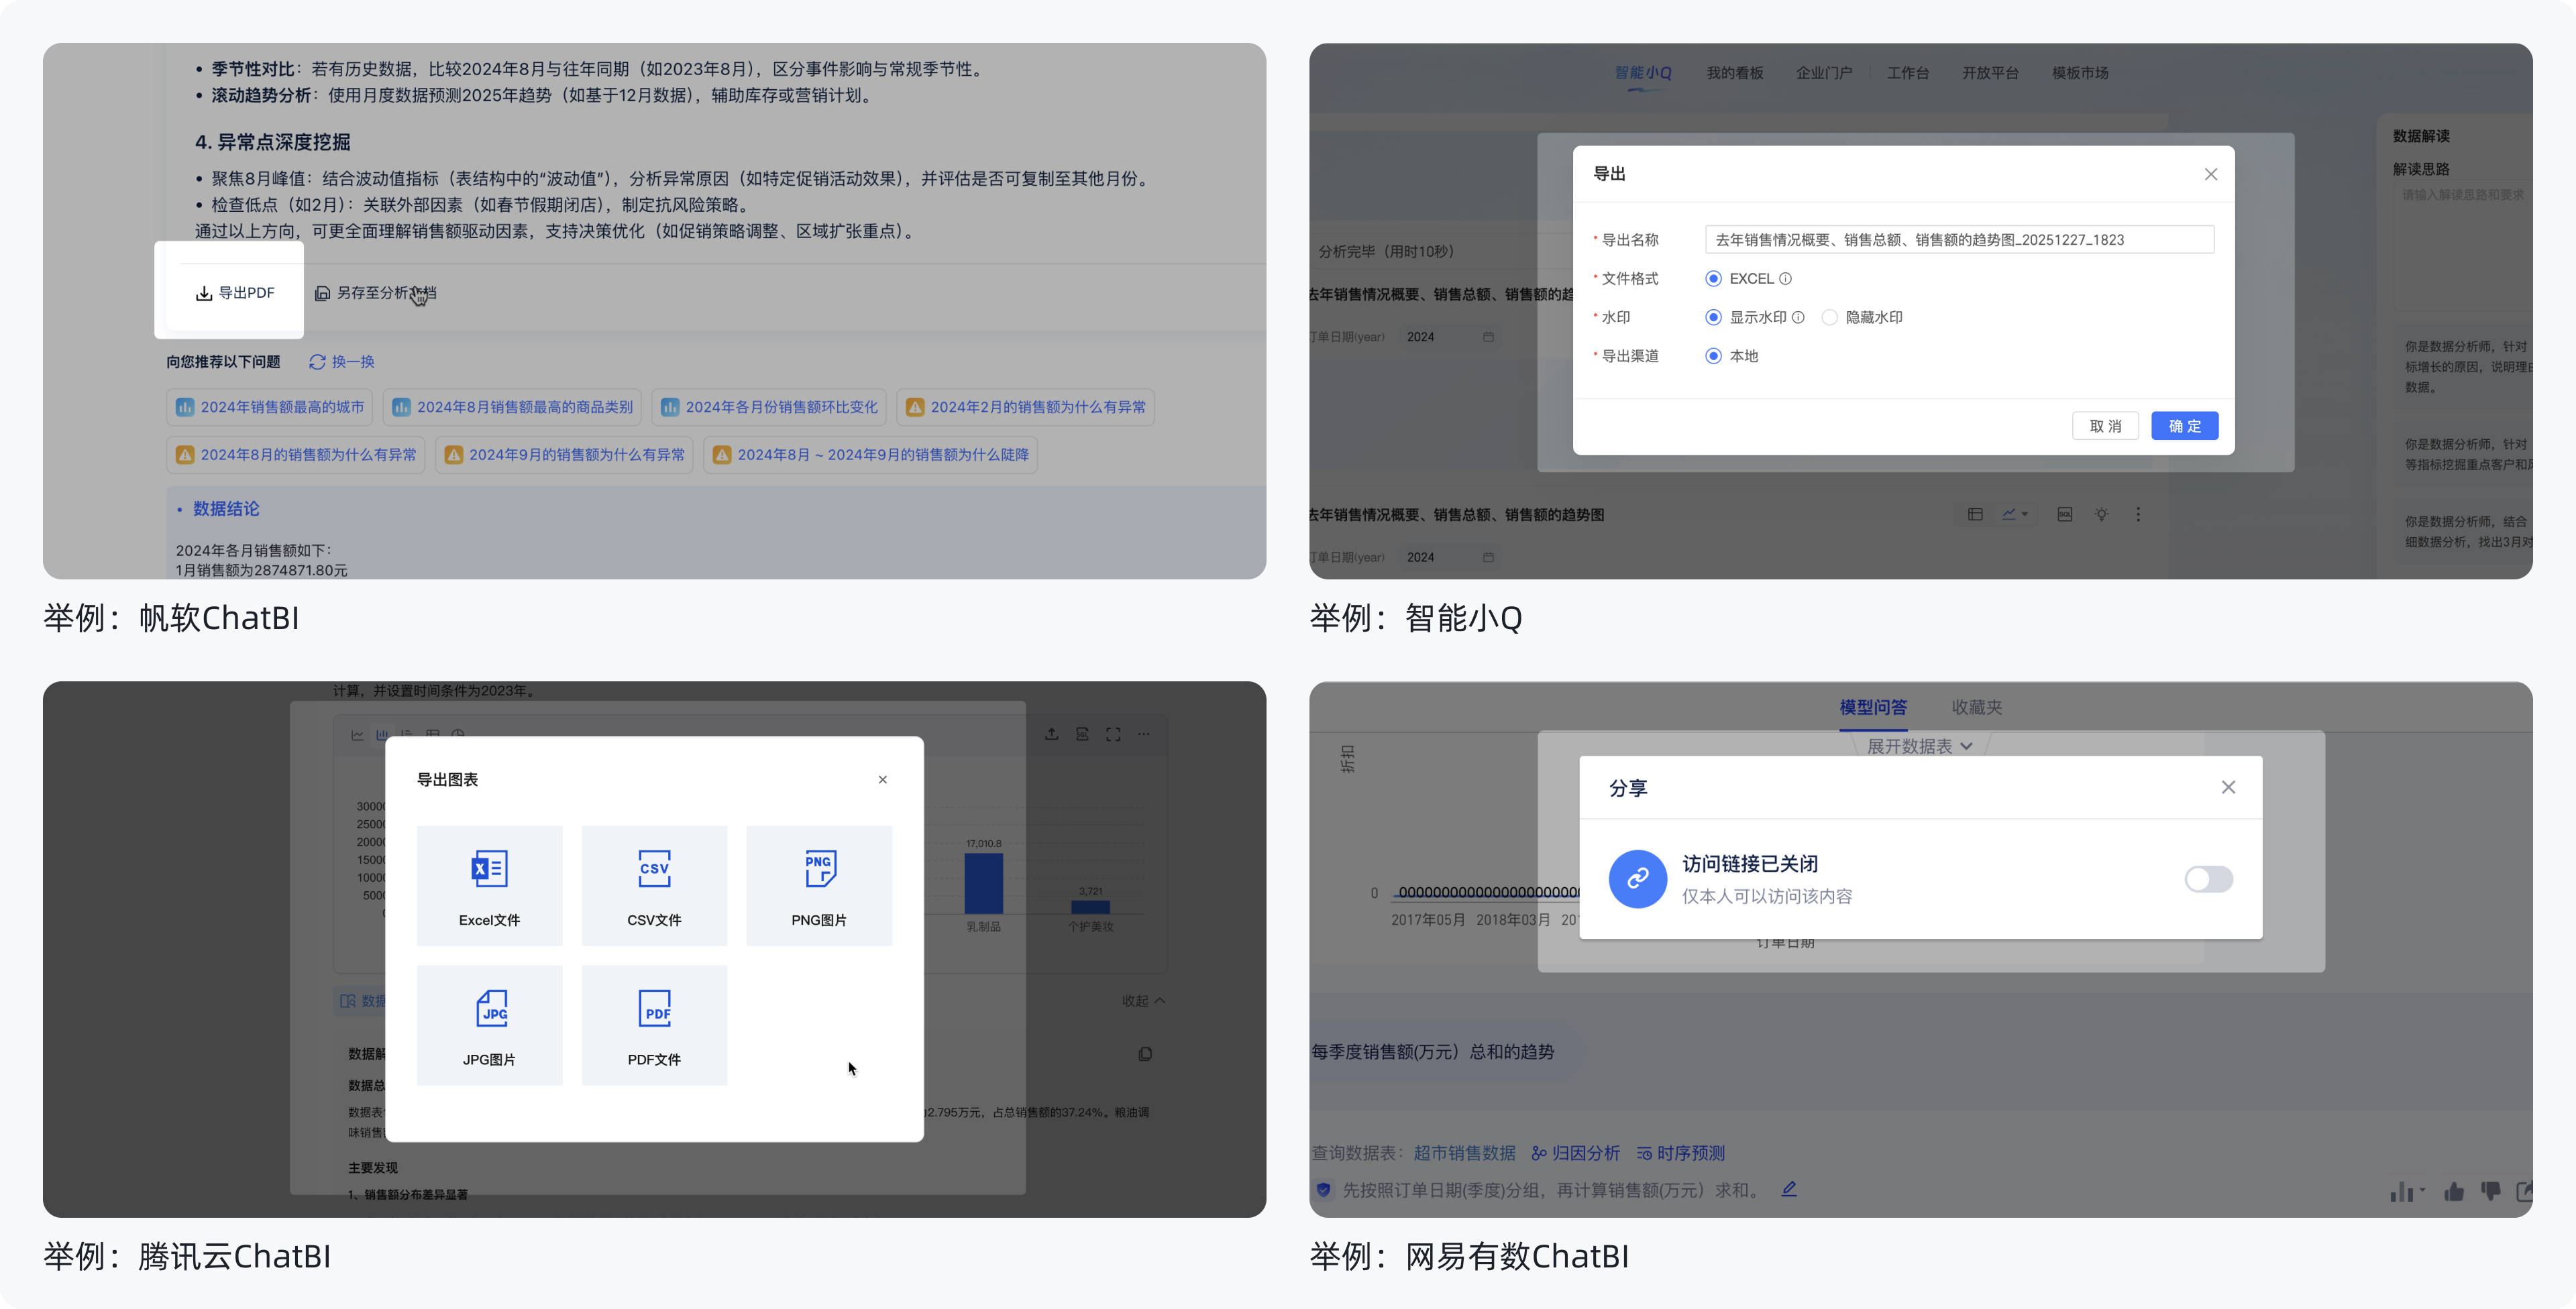
Task: Give a thumbs up to the 网易有数 answer
Action: [2455, 1192]
